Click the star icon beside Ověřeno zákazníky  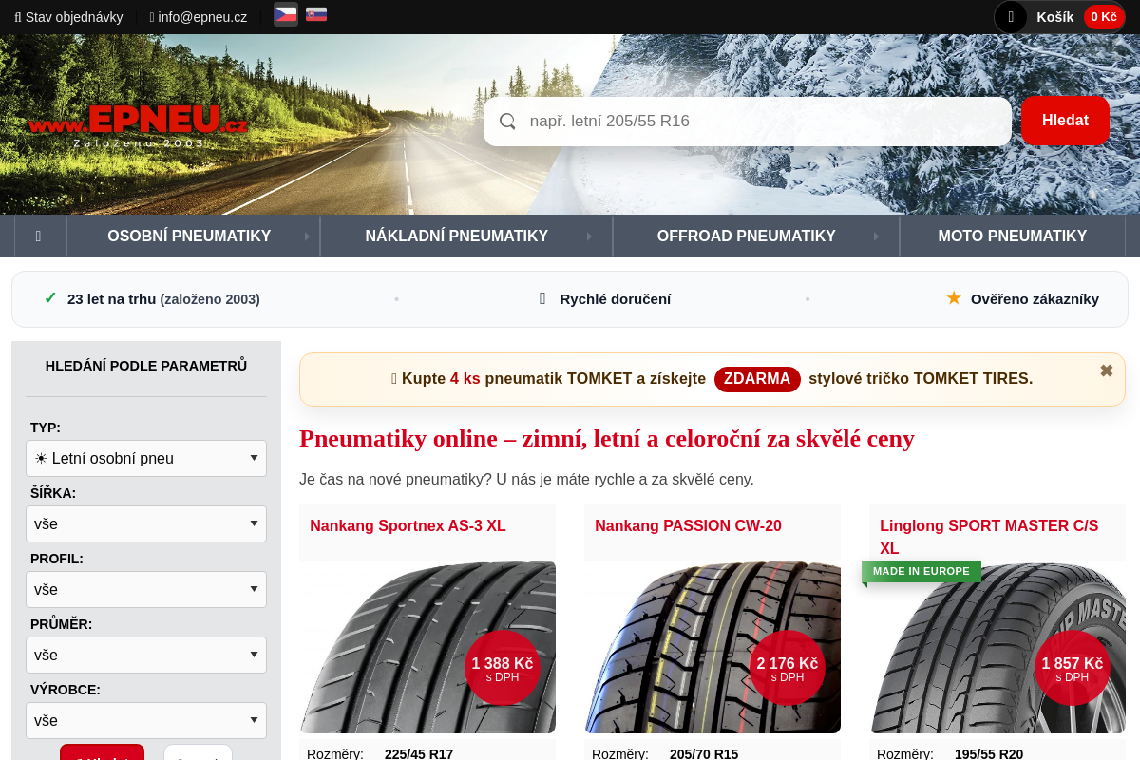click(954, 298)
